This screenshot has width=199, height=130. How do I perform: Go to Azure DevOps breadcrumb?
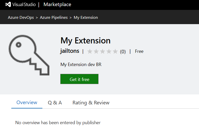point(21,18)
